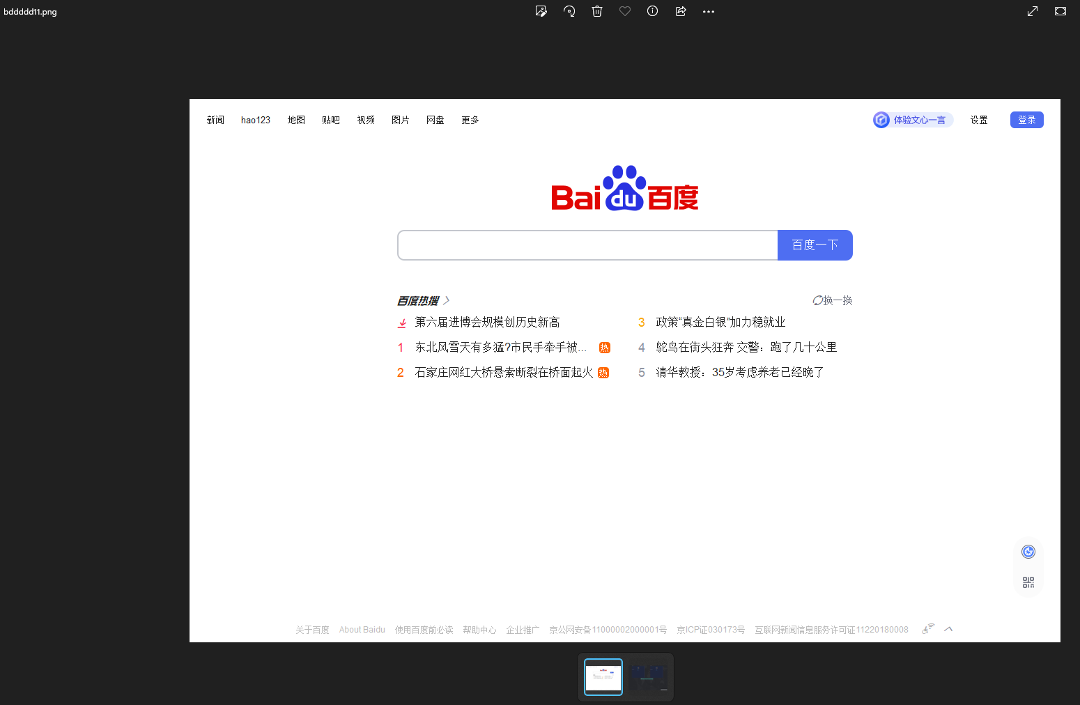Open the QR code icon at right
The image size is (1080, 705).
click(x=1028, y=582)
